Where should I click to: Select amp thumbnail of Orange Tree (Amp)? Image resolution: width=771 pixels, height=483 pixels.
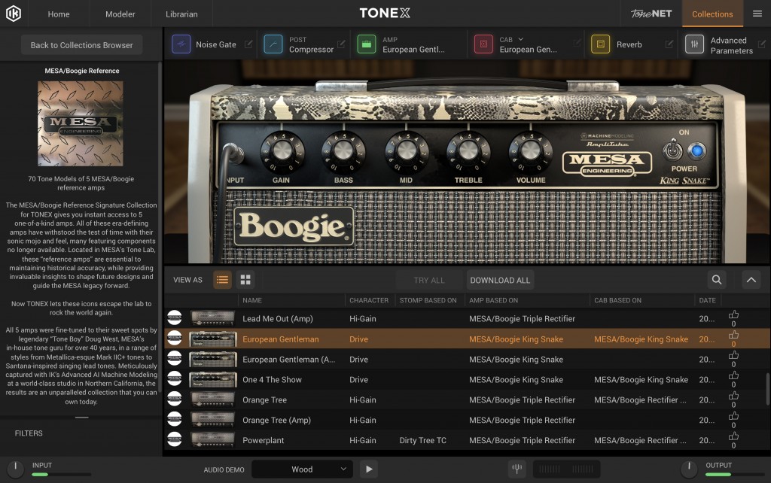click(213, 420)
